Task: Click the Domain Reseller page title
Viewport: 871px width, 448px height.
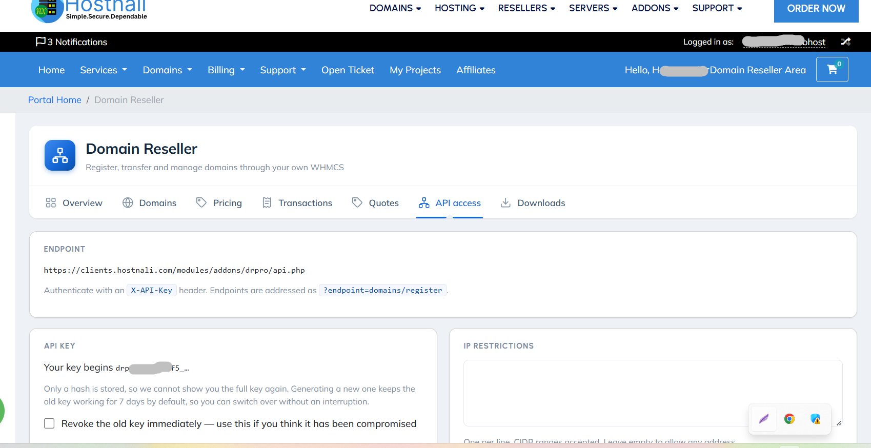Action: point(141,149)
